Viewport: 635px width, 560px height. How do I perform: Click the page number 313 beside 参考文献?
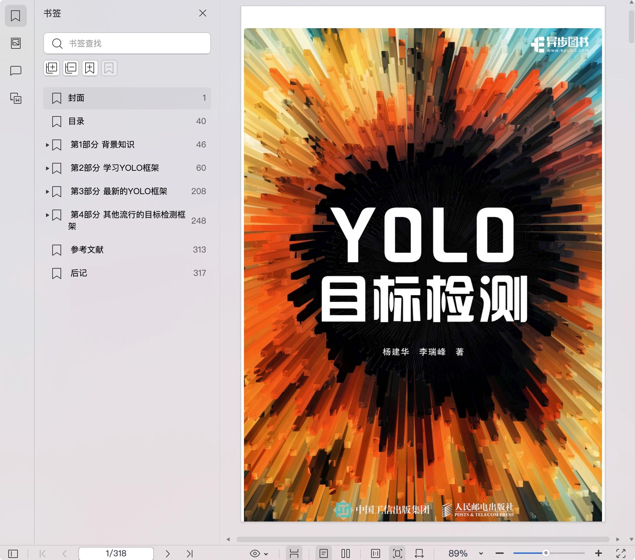coord(199,250)
